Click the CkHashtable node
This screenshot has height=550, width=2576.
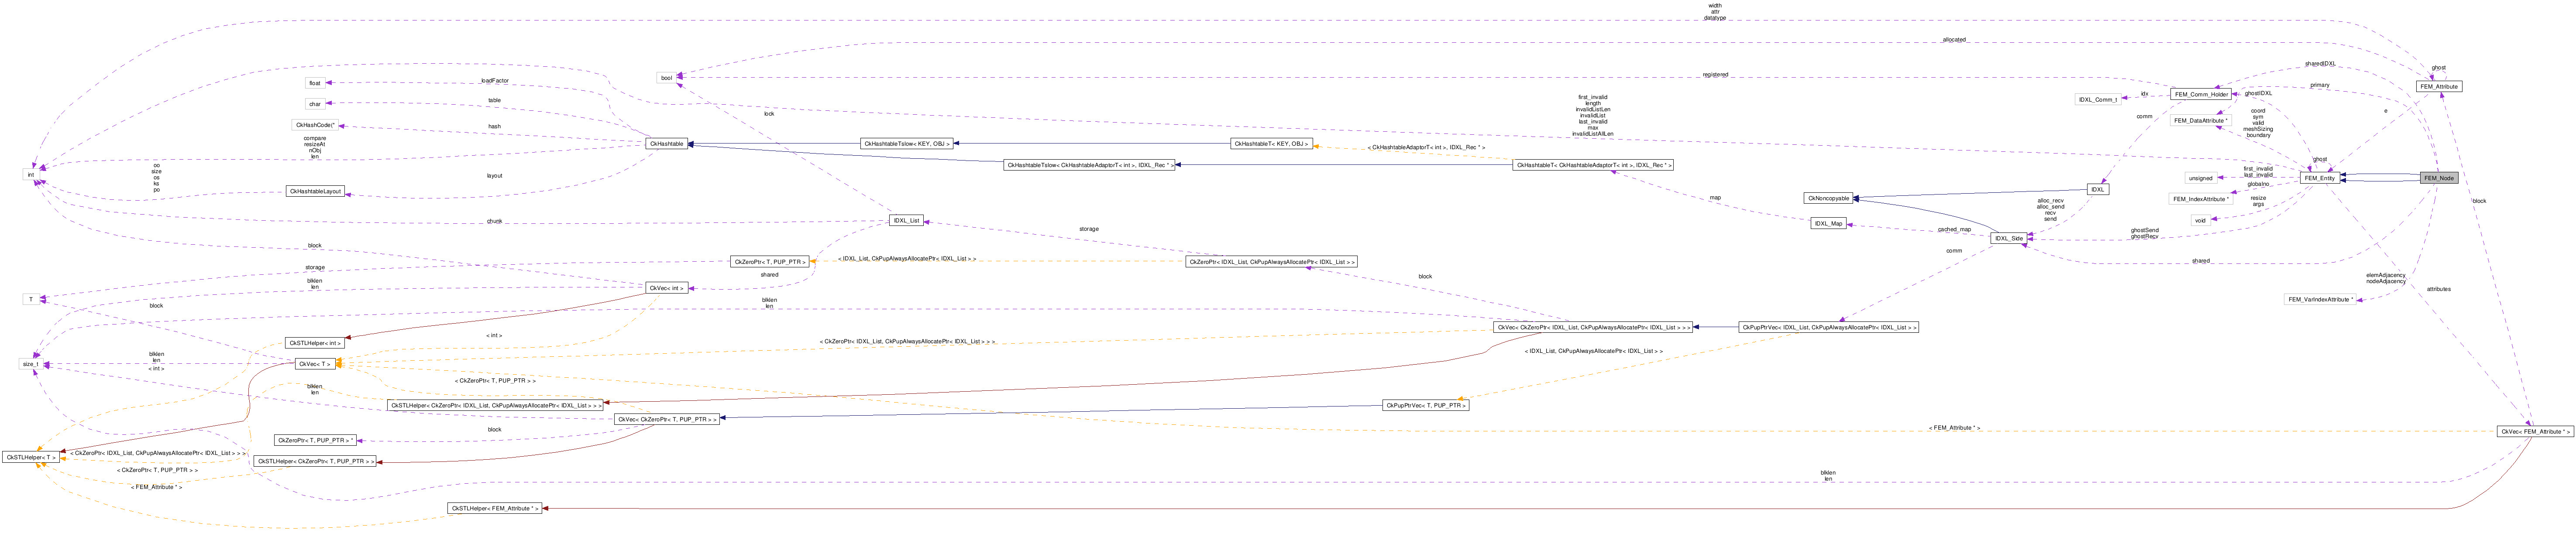pos(666,144)
